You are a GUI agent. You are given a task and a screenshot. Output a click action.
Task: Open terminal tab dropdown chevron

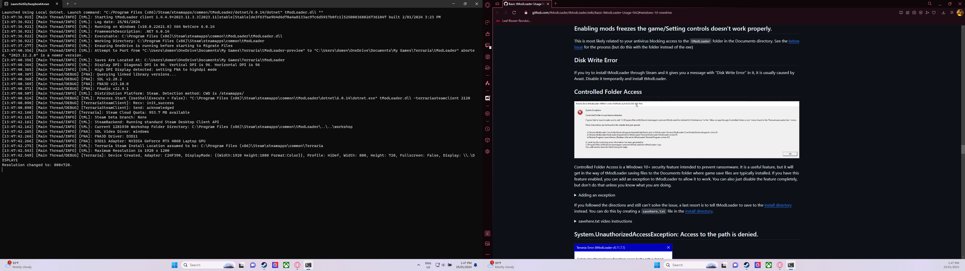coord(75,4)
